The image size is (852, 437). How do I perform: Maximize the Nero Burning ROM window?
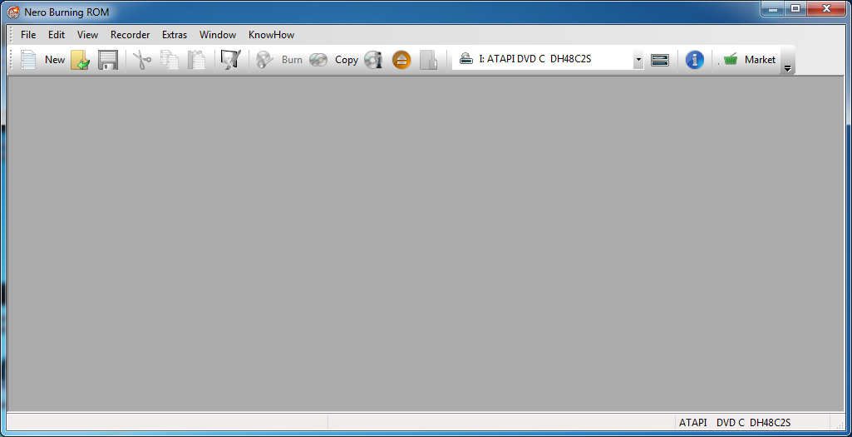pos(795,9)
